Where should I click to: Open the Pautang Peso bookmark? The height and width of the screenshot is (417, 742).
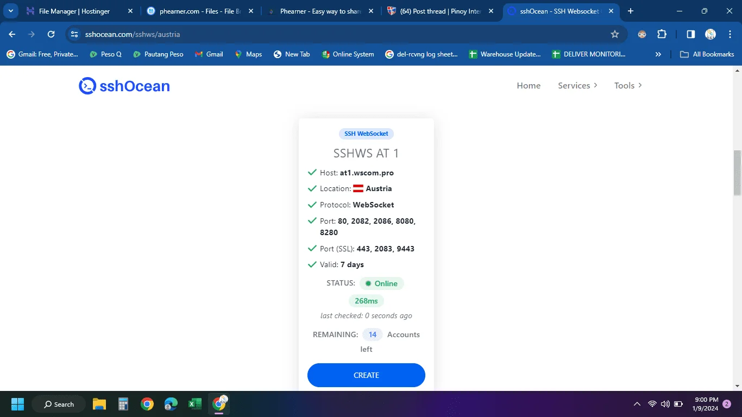tap(158, 54)
